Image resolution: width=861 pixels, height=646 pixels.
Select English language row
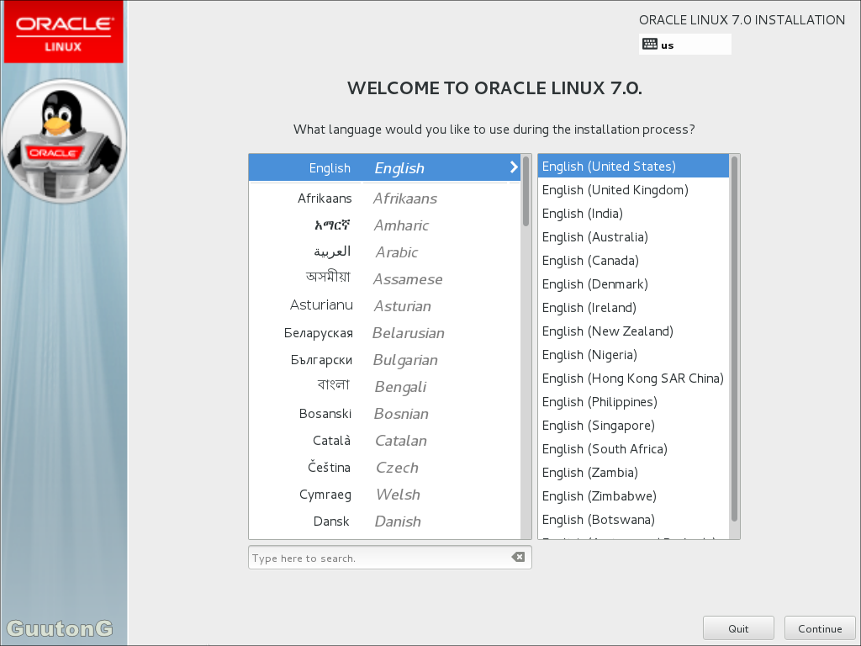click(384, 167)
